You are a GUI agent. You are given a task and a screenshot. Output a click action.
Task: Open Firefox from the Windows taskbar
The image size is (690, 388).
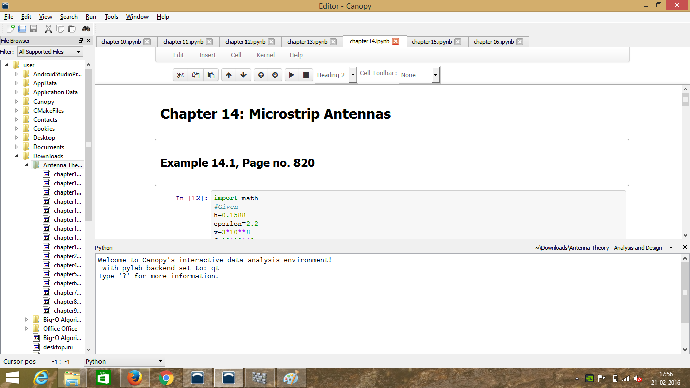[134, 378]
